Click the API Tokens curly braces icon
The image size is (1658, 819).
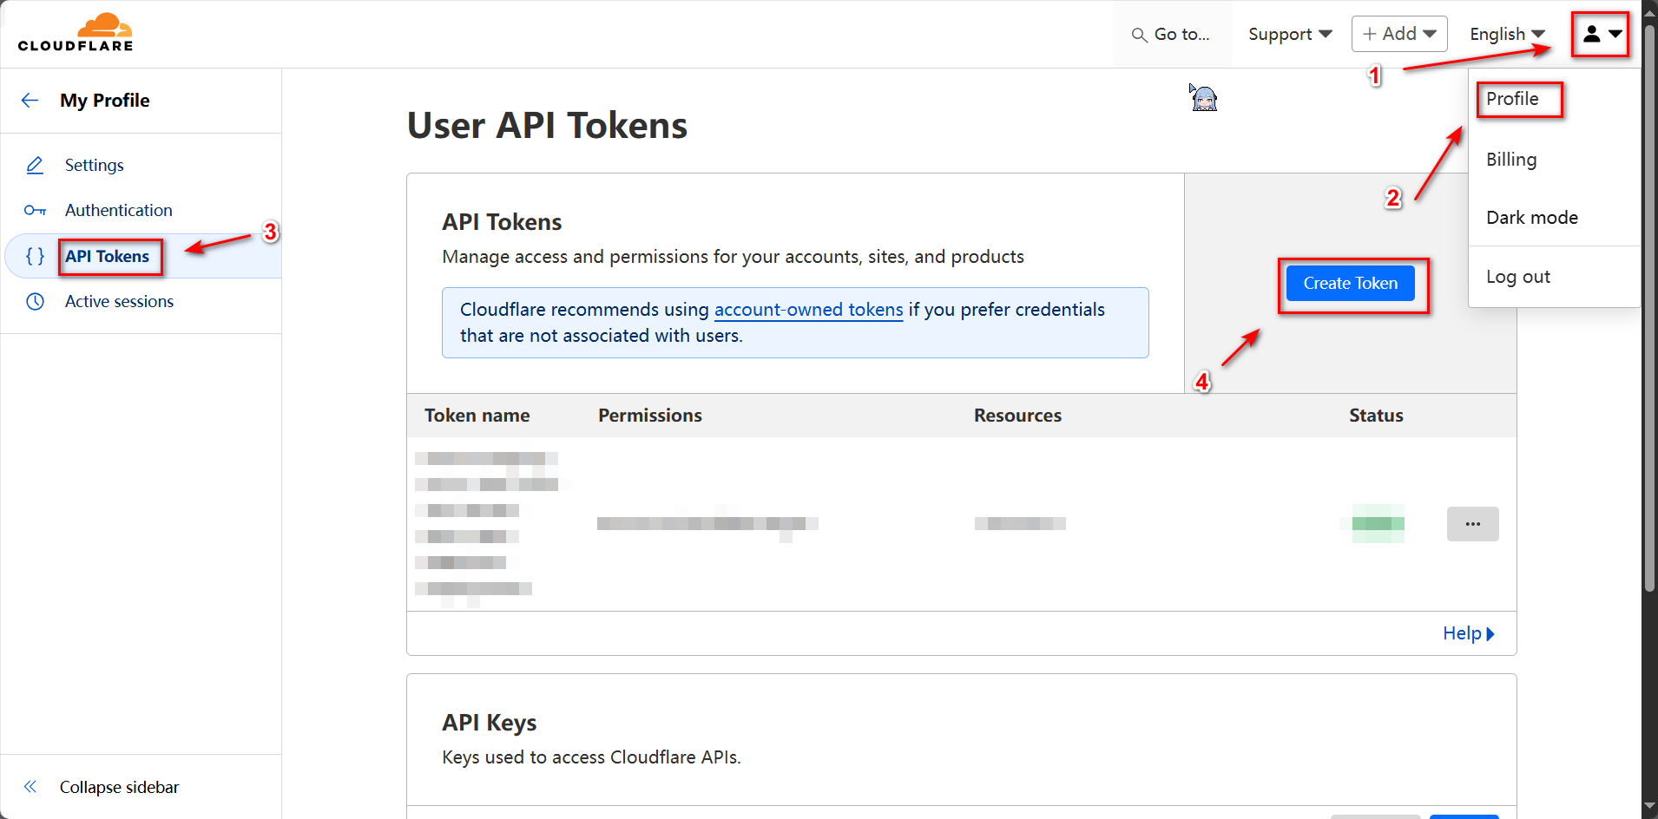click(35, 256)
